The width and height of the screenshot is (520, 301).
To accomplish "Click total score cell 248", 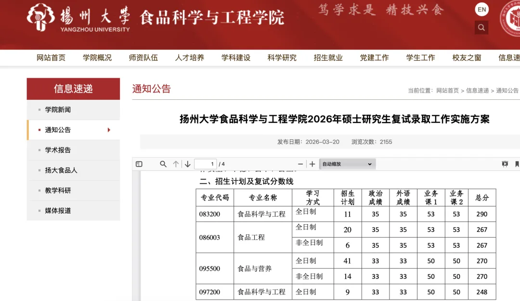I will pos(482,292).
